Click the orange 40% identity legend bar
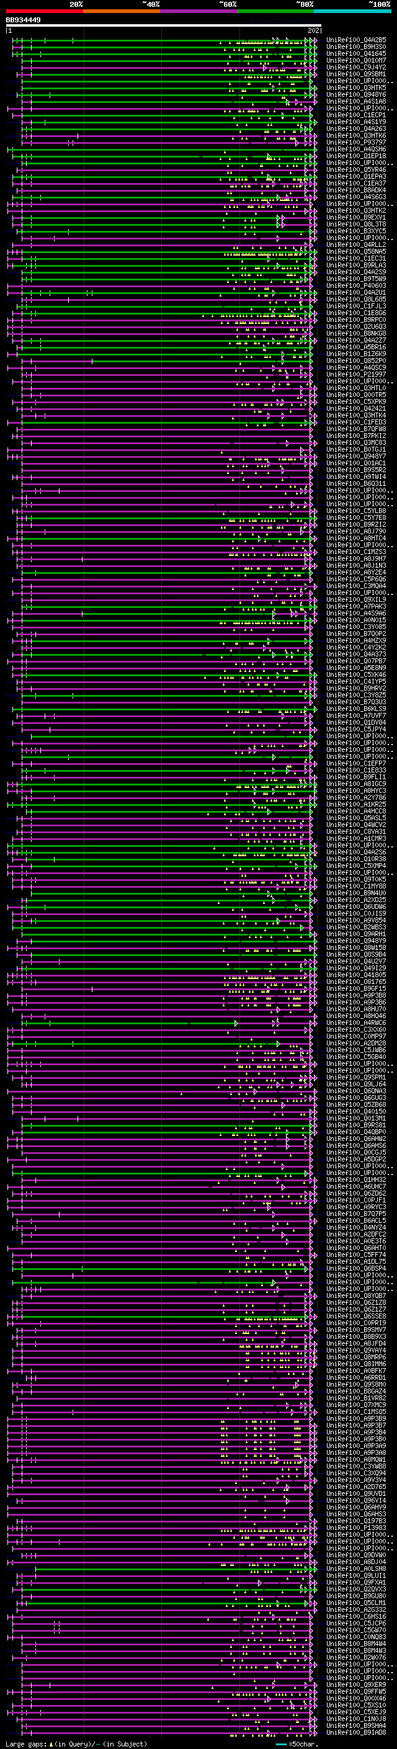Image resolution: width=397 pixels, height=1749 pixels. point(122,11)
